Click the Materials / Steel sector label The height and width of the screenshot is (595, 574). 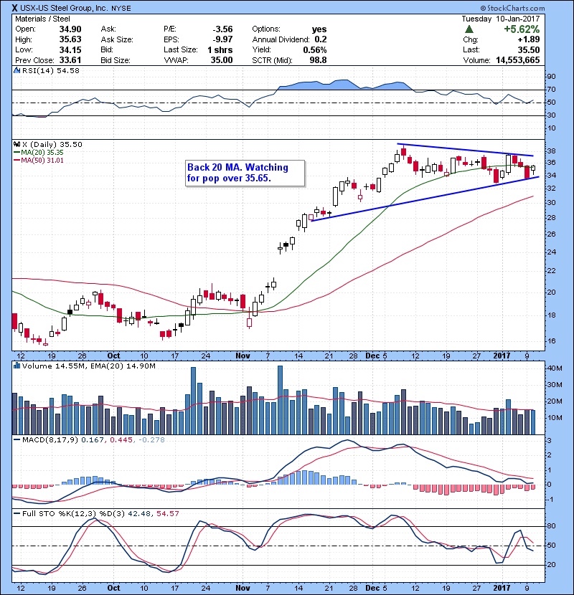click(42, 19)
